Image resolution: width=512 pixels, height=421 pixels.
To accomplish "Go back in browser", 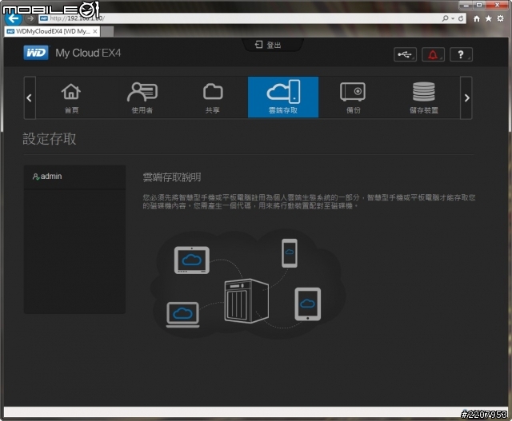I will [x=14, y=18].
